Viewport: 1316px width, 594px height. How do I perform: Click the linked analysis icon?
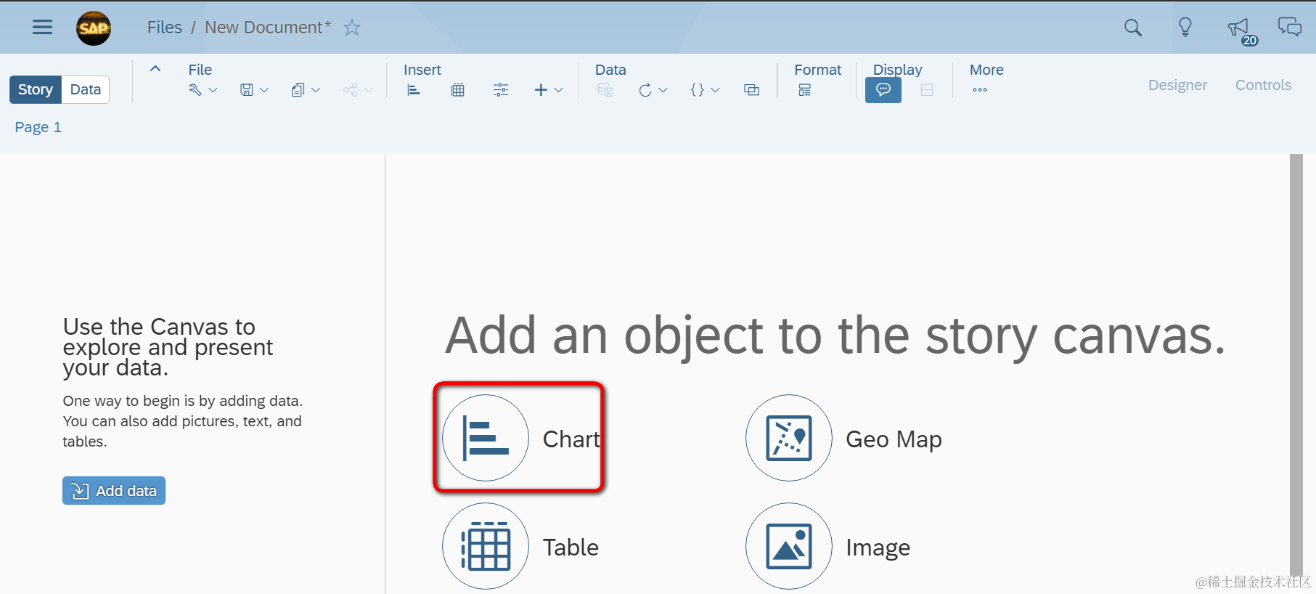click(x=752, y=90)
